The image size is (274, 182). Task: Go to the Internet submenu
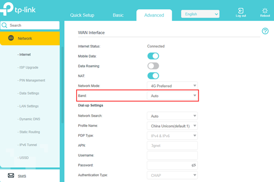(24, 55)
